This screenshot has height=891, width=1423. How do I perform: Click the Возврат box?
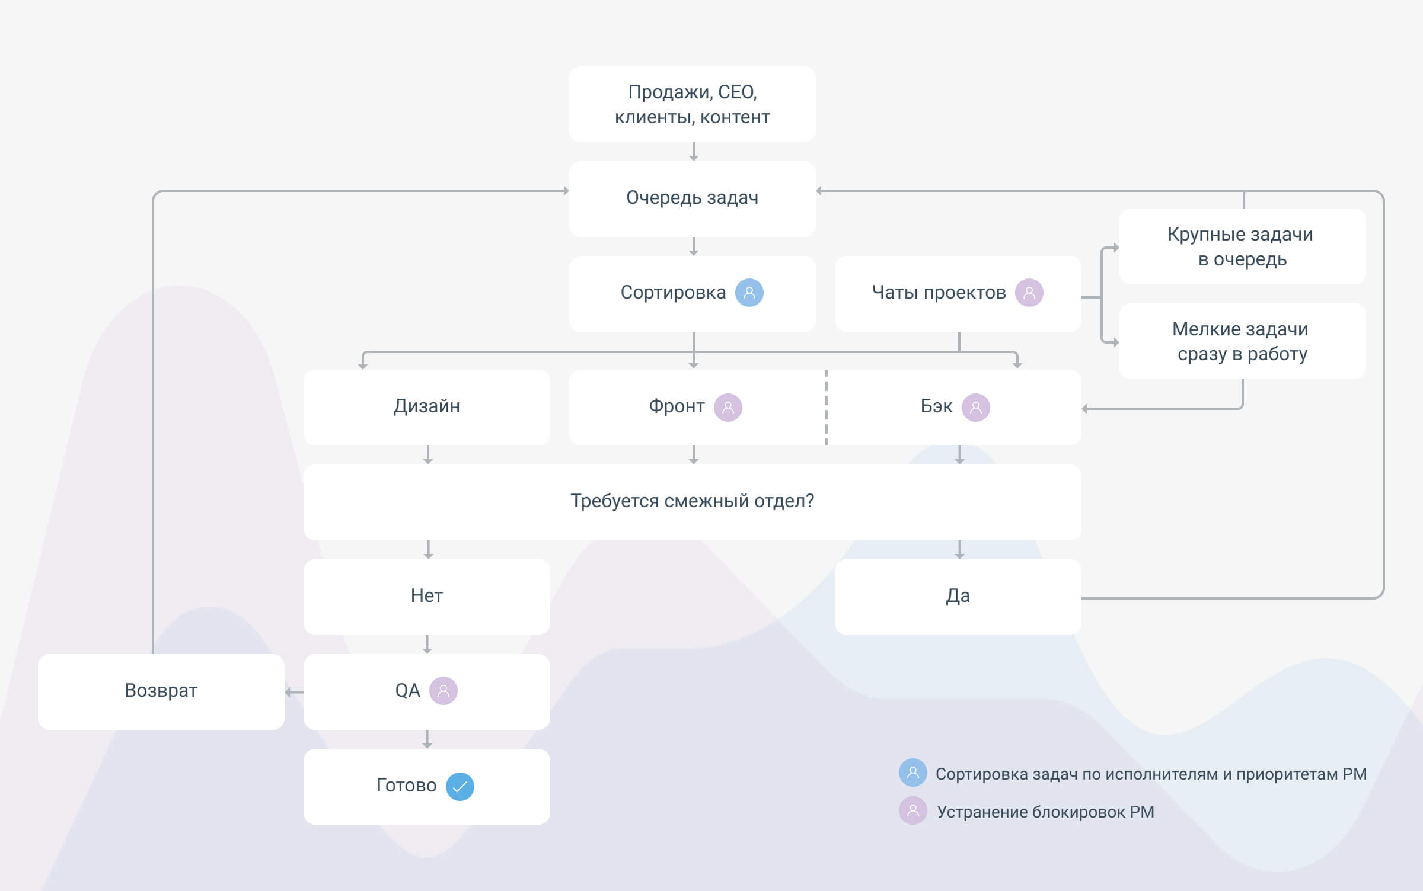pyautogui.click(x=161, y=692)
